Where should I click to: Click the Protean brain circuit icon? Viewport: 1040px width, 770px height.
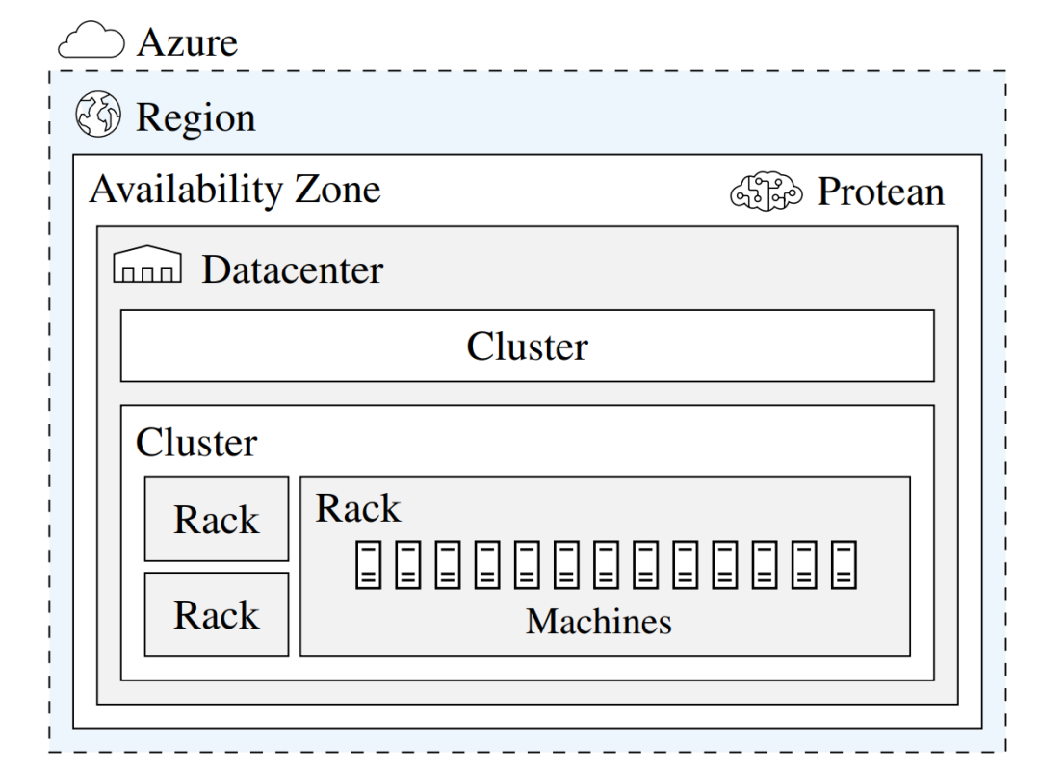click(x=767, y=192)
